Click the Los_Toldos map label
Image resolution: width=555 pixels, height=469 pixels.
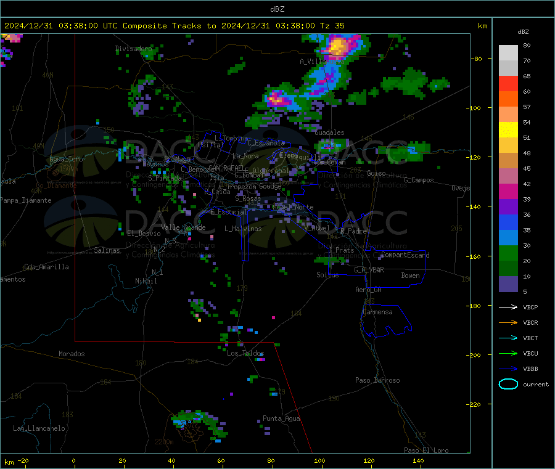coord(245,353)
